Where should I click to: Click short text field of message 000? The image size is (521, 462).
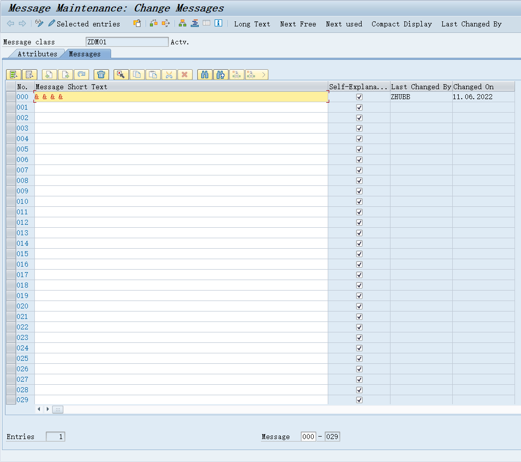point(181,97)
